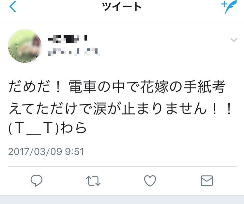The height and width of the screenshot is (204, 244).
Task: Open the blurred display name
Action: coord(67,39)
